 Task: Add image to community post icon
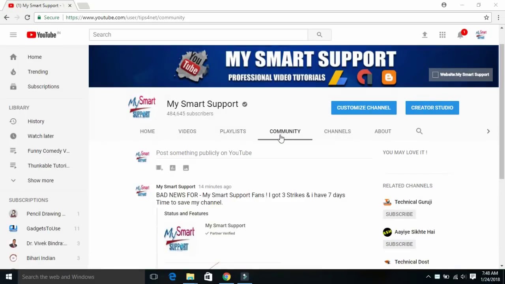186,168
